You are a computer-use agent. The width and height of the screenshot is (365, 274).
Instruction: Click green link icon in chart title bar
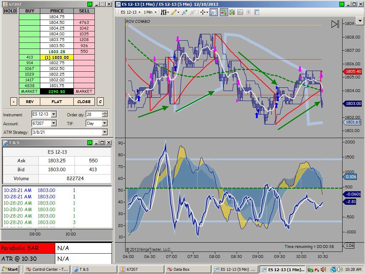[341, 4]
